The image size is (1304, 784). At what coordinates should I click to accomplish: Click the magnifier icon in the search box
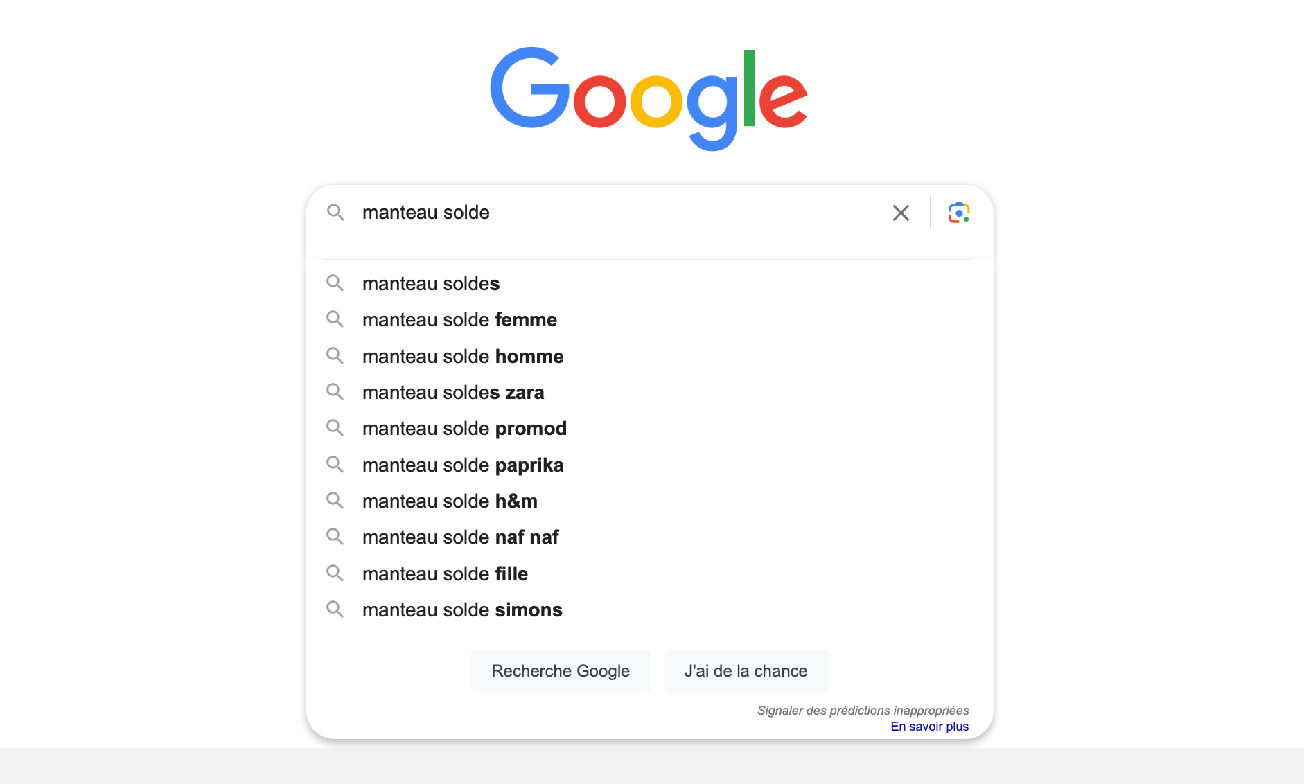coord(335,213)
